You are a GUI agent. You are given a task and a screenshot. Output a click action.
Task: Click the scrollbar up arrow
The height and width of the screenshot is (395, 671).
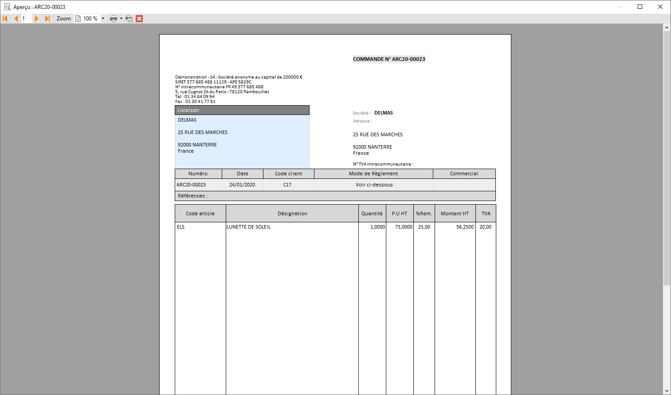click(667, 28)
